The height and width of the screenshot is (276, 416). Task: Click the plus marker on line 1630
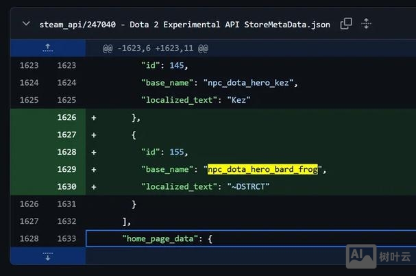point(94,186)
